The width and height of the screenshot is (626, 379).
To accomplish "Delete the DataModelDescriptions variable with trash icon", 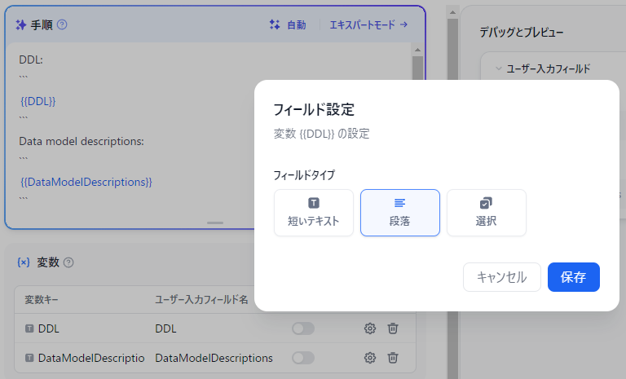I will tap(393, 358).
